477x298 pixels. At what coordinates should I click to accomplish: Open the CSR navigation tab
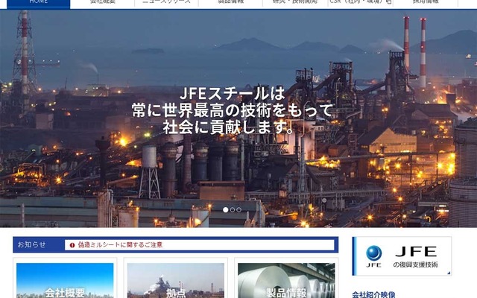361,2
